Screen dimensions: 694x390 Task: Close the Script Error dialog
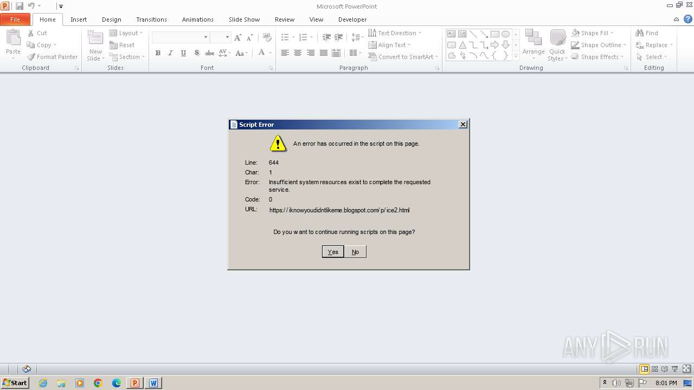(x=463, y=125)
